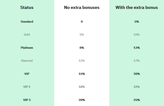Image resolution: width=164 pixels, height=106 pixels.
Task: Select the Platinum status label
Action: tap(27, 48)
